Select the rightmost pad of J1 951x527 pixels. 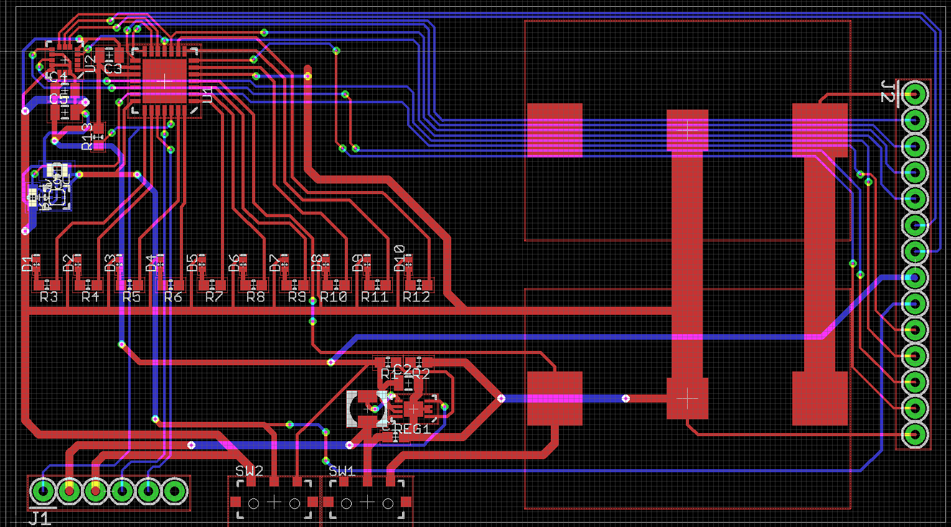tap(174, 491)
